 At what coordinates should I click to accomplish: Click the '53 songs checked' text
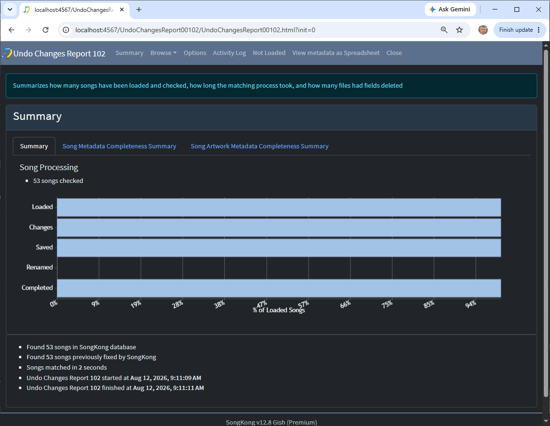(58, 181)
